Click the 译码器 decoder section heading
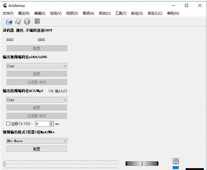 27,30
